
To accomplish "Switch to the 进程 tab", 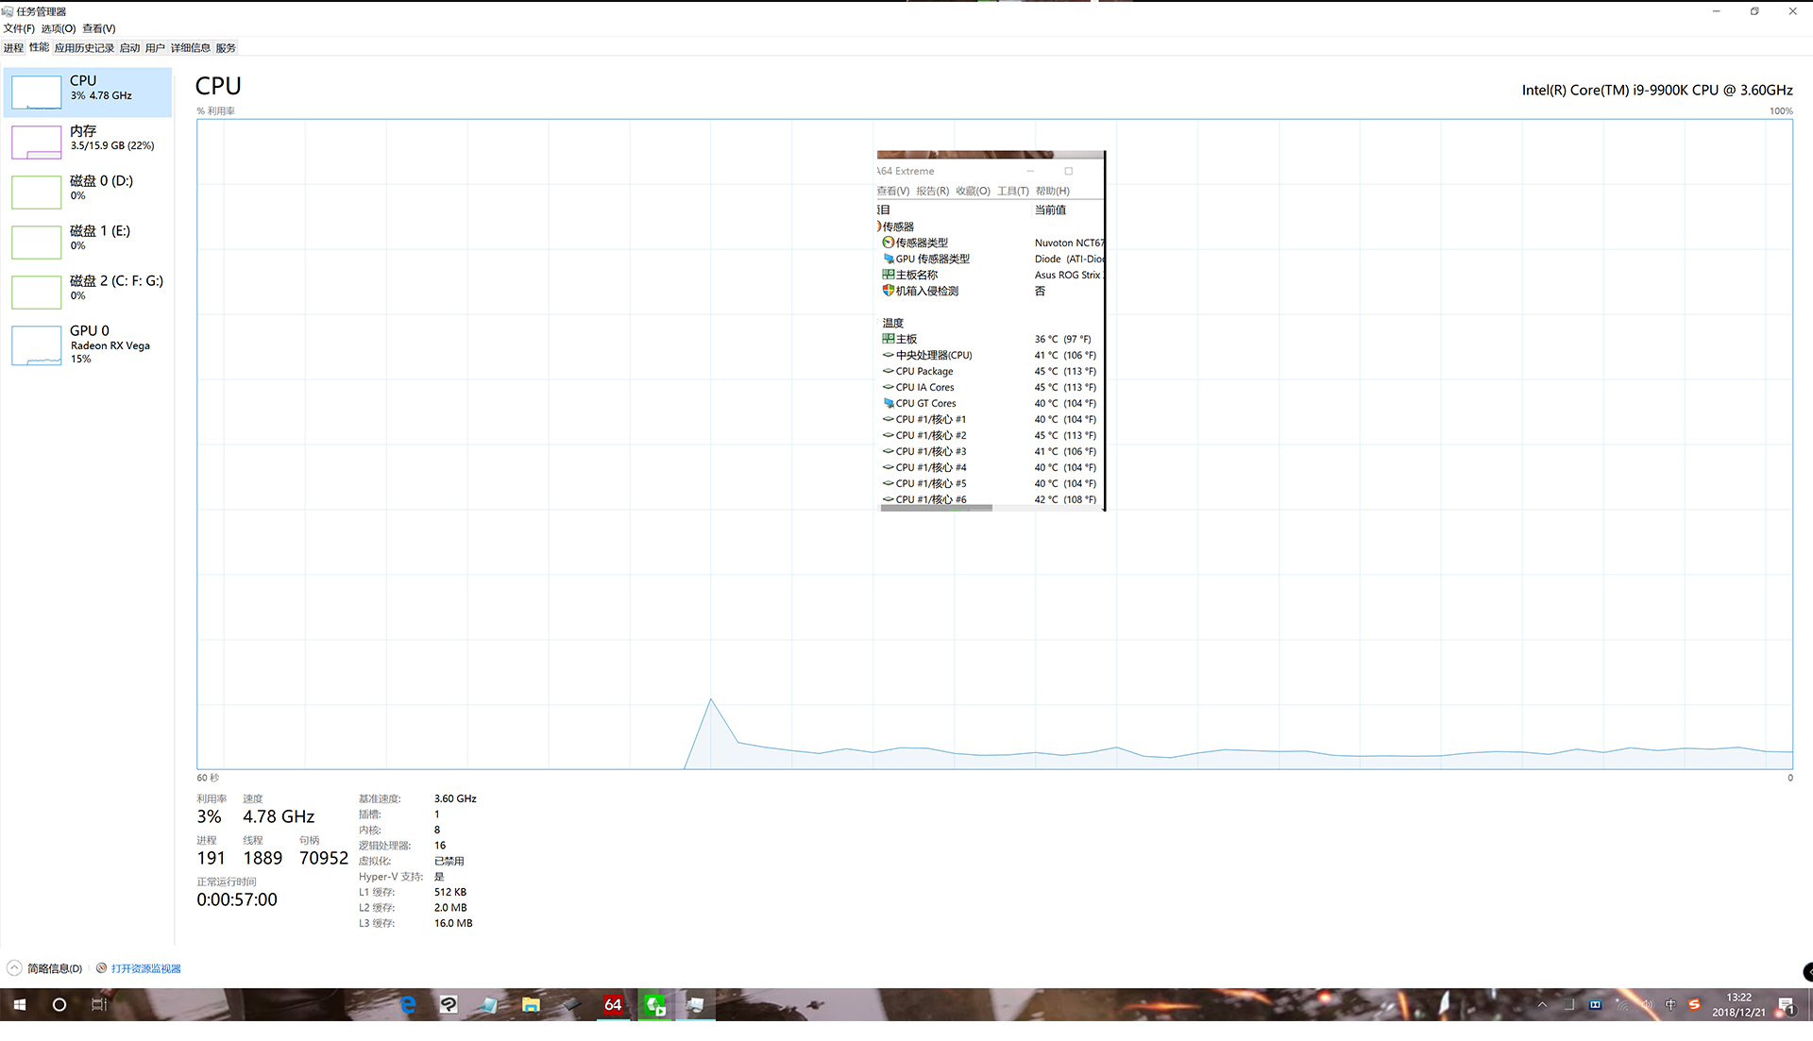I will click(x=13, y=48).
